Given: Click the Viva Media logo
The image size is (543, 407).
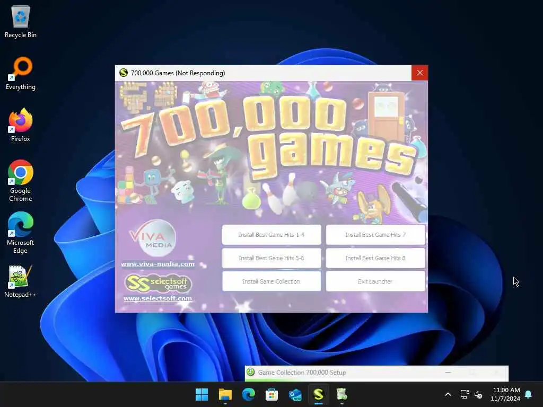Looking at the screenshot, I should click(x=153, y=238).
